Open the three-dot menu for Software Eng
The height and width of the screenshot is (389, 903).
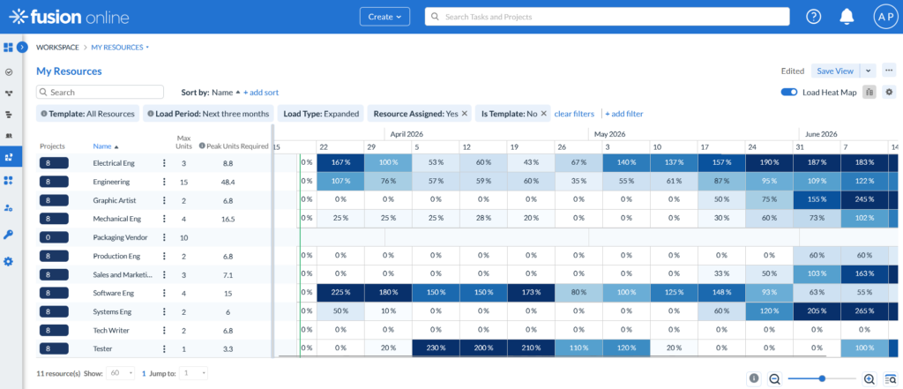point(164,294)
